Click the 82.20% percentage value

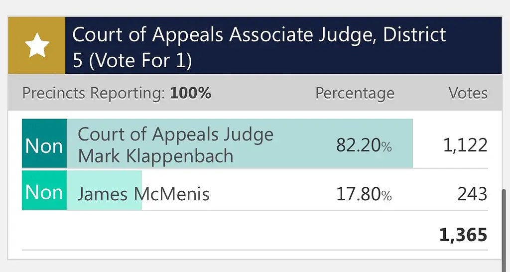364,145
